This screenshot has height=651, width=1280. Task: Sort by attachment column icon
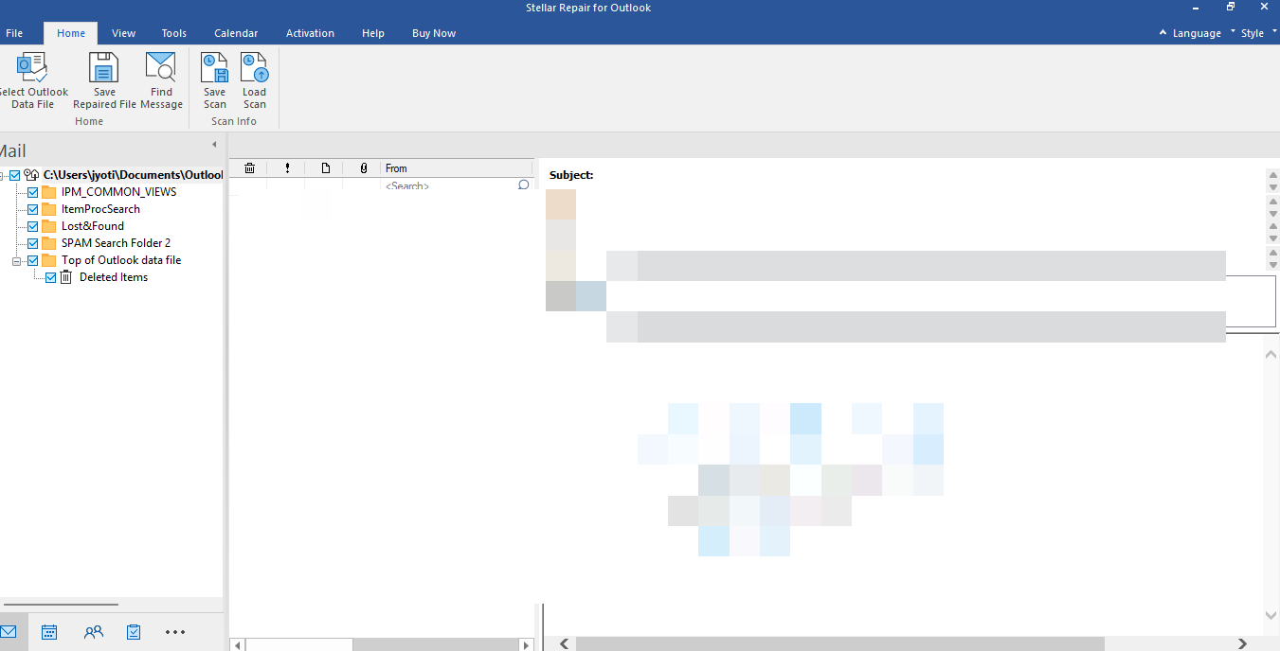[x=363, y=168]
